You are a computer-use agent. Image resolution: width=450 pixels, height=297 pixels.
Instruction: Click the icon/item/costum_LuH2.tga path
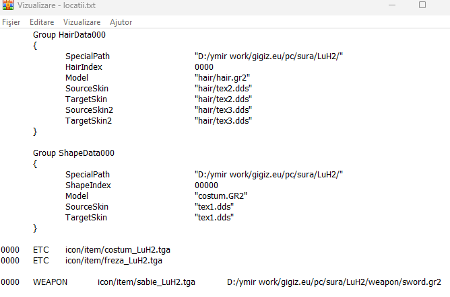point(114,249)
